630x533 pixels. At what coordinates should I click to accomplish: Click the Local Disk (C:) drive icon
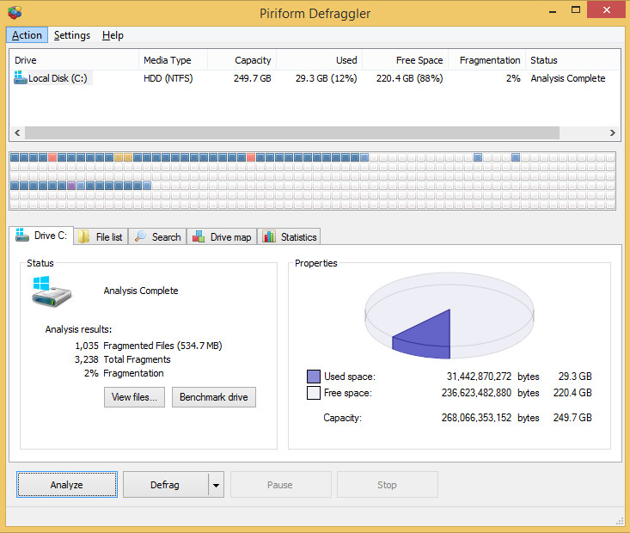pos(20,77)
